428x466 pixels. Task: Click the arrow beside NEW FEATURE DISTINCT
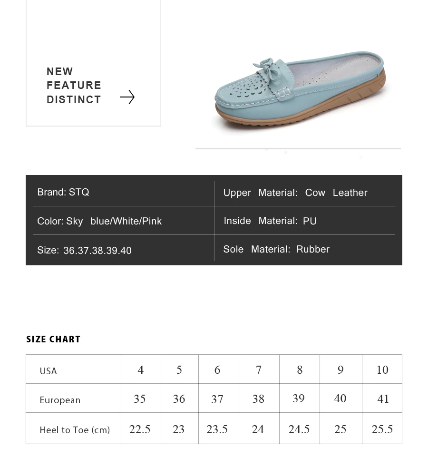coord(127,97)
